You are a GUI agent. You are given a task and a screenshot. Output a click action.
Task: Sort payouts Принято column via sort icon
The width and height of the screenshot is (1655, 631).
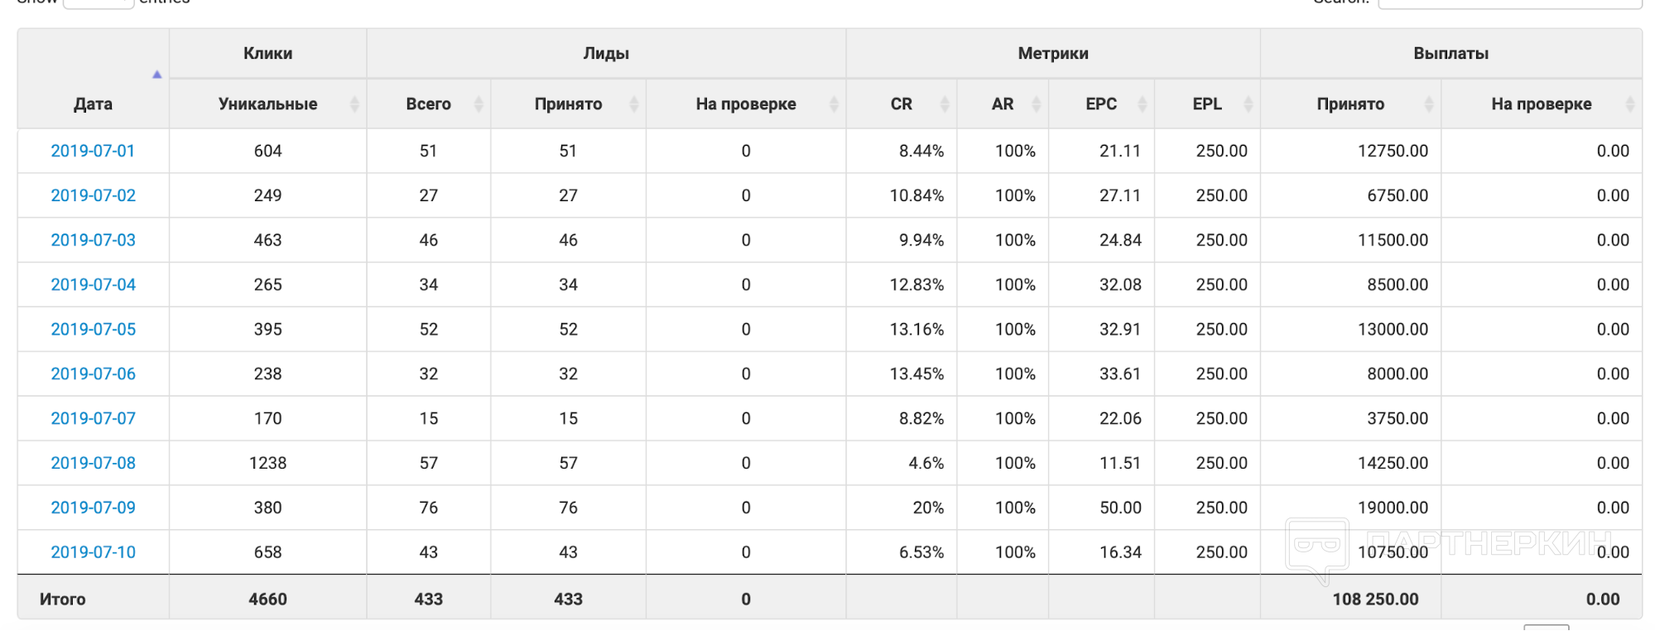[x=1428, y=104]
